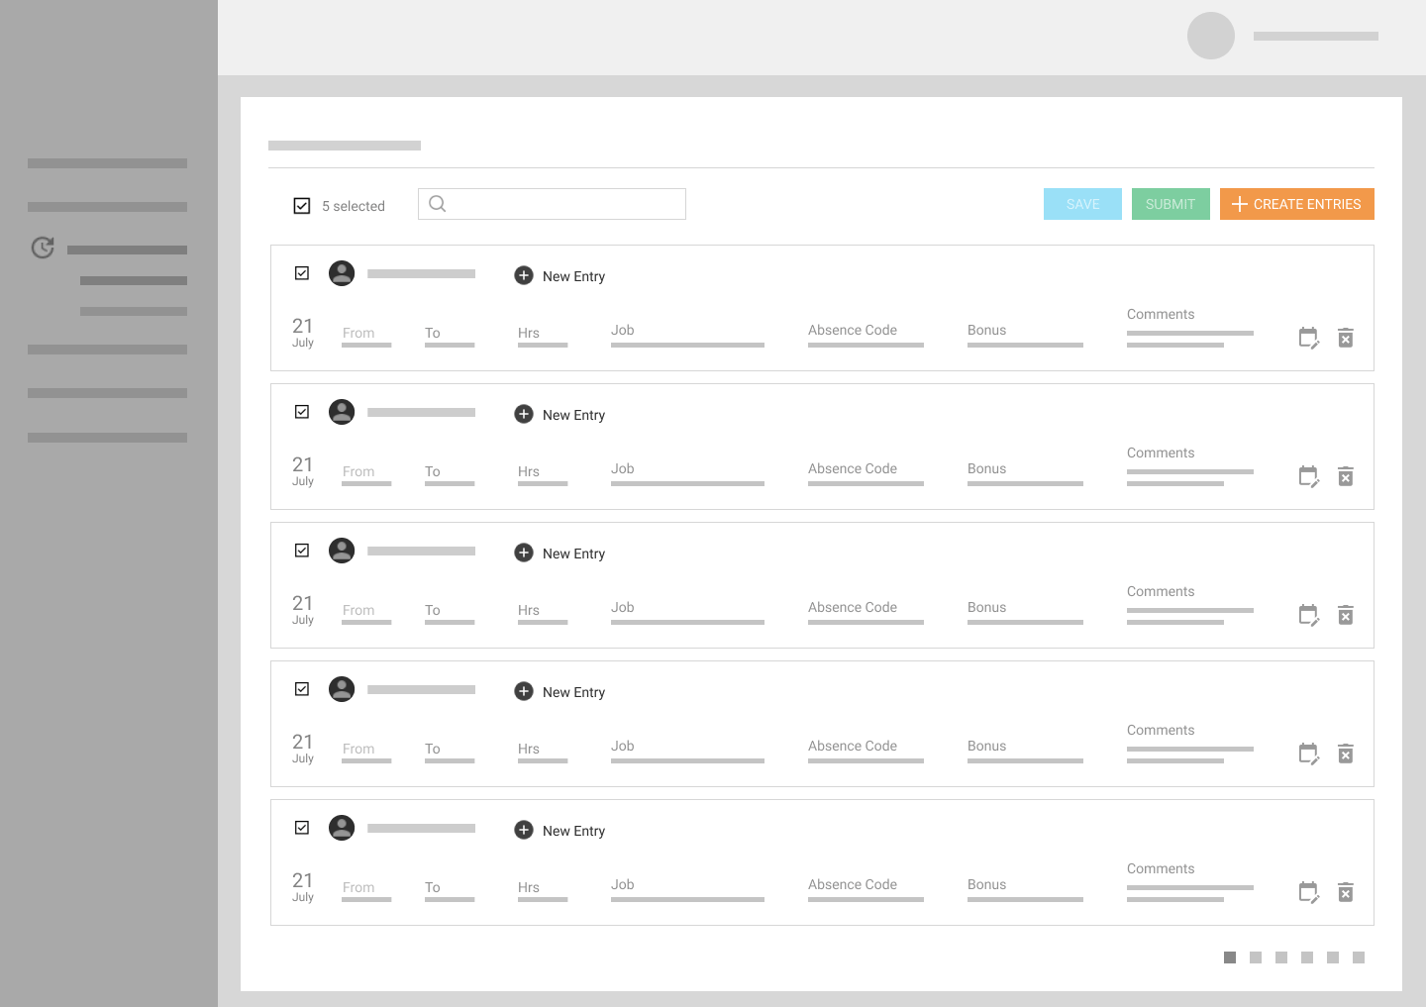
Task: Delete the second entry with trash icon
Action: 1346,476
